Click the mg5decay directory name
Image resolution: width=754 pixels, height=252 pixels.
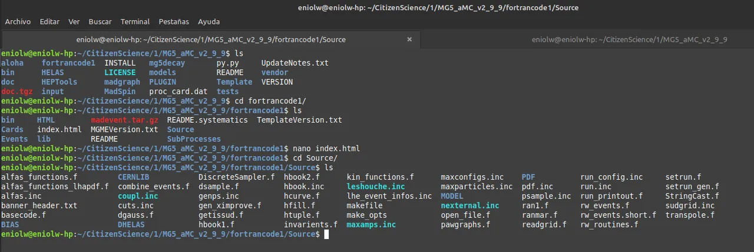click(167, 63)
